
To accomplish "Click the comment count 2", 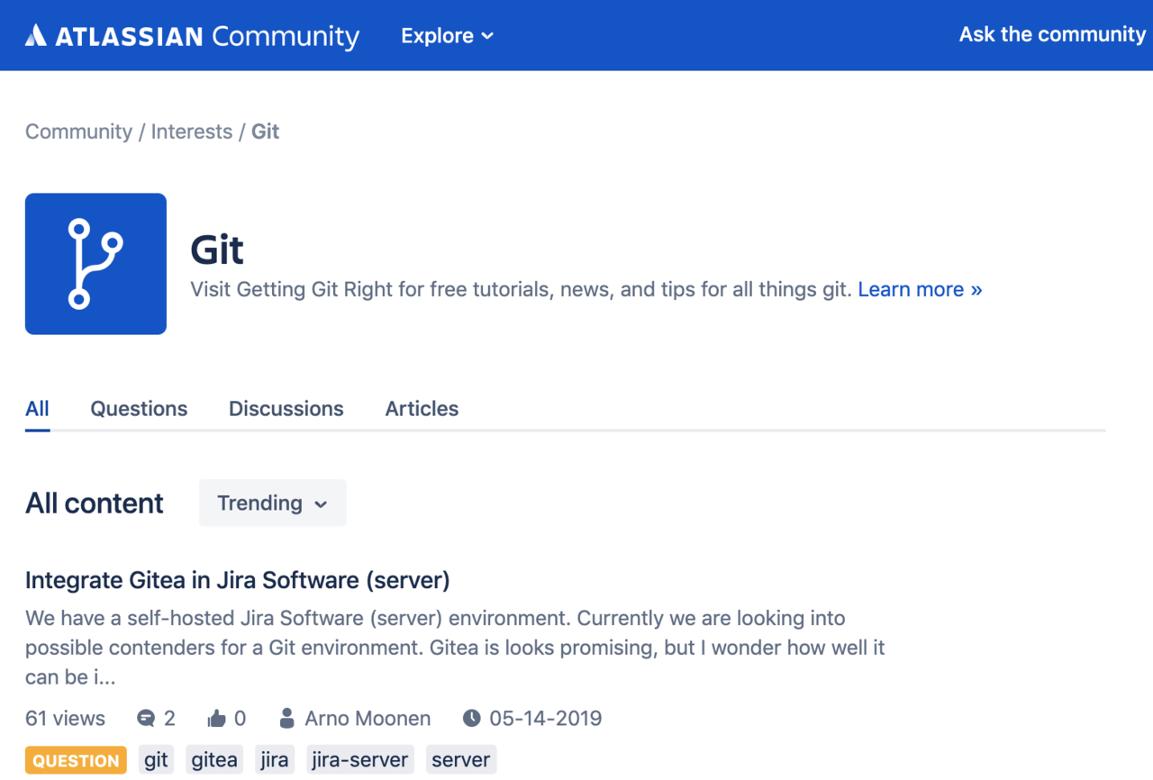I will coord(169,718).
